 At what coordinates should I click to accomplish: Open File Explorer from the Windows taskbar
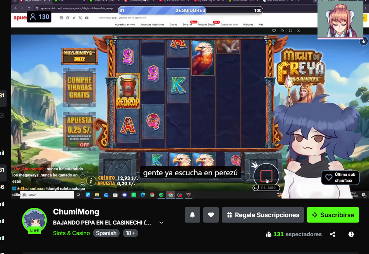[97, 195]
